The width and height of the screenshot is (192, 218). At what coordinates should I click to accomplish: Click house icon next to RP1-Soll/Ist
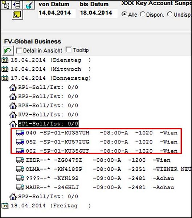click(x=13, y=88)
